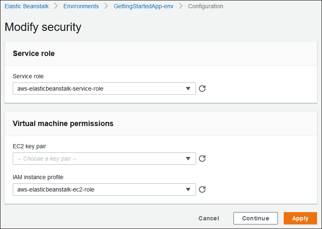322x229 pixels.
Task: Click the Continue button
Action: pos(255,218)
